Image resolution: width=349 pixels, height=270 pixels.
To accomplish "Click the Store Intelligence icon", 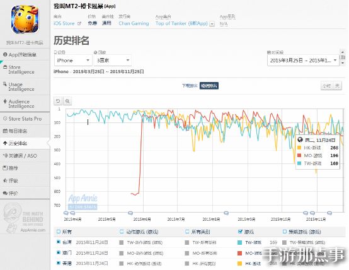I will (x=5, y=66).
